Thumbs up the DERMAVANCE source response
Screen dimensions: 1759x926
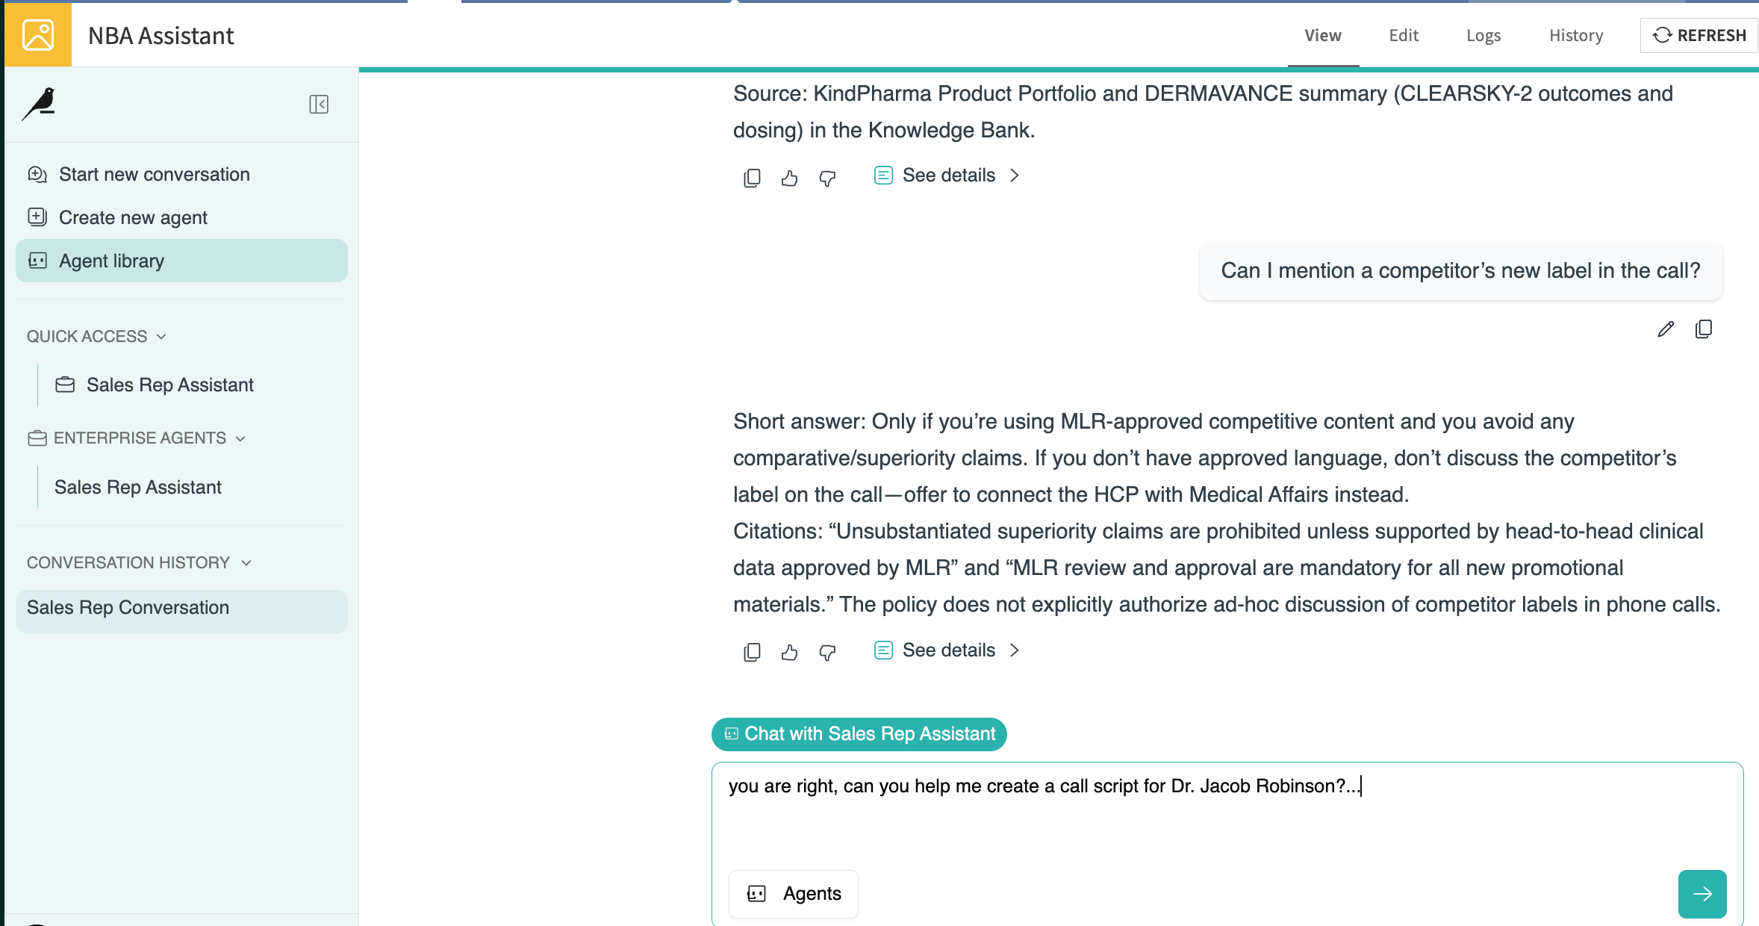[x=789, y=177]
